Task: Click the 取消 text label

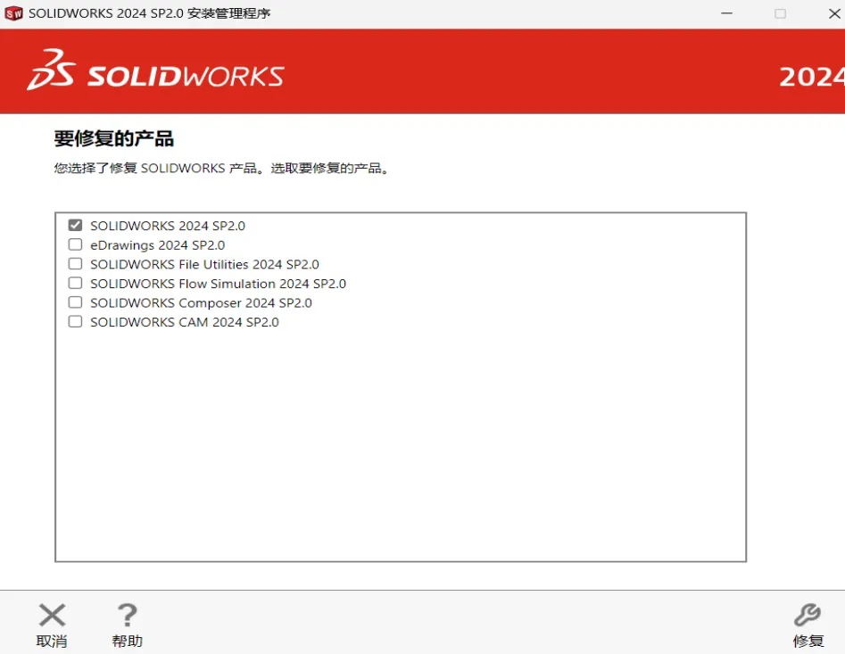Action: (x=52, y=641)
